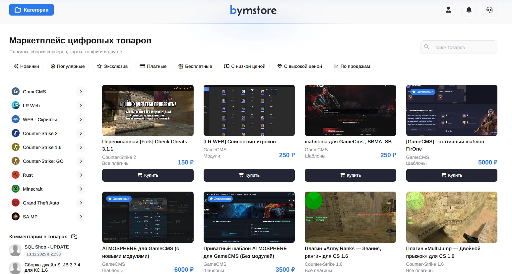Buy шаблоны для GameCms, SBMA, SB
Image resolution: width=512 pixels, height=274 pixels.
tap(351, 175)
